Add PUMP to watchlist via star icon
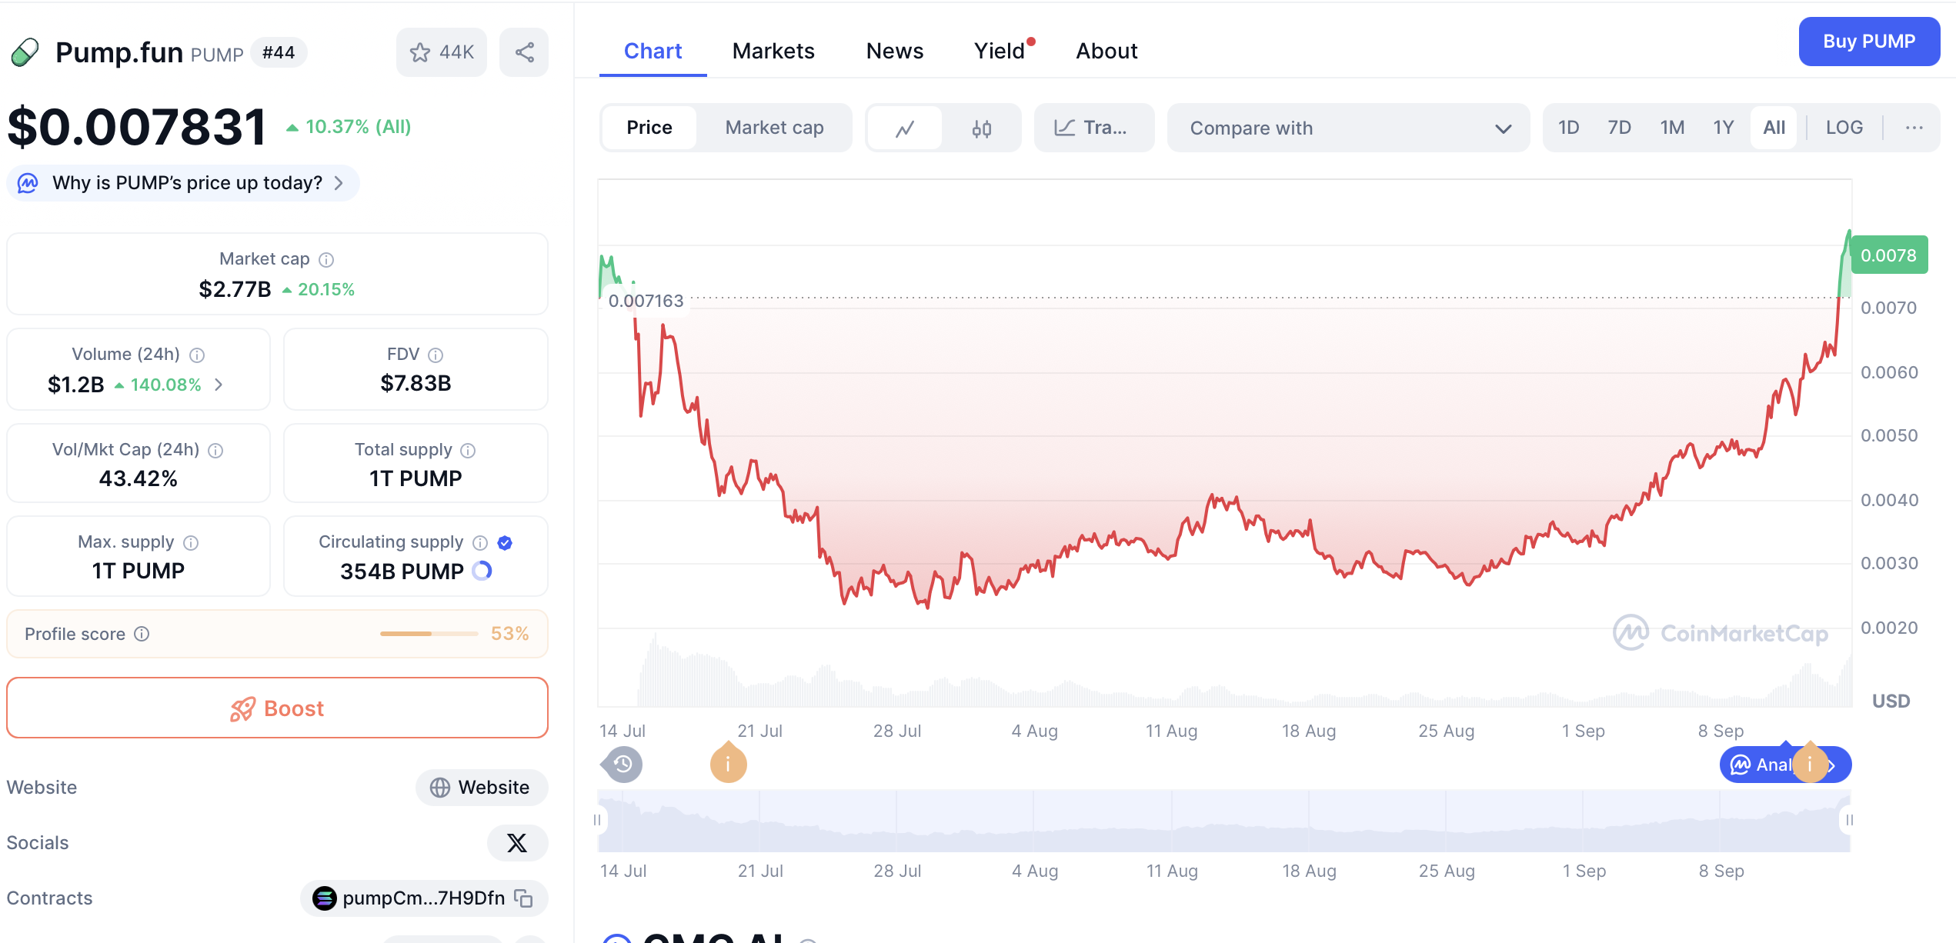 (442, 52)
